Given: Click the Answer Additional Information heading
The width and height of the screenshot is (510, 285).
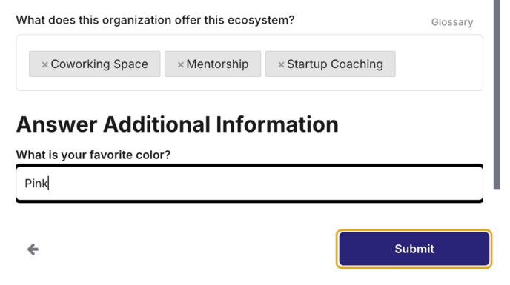Looking at the screenshot, I should coord(177,124).
